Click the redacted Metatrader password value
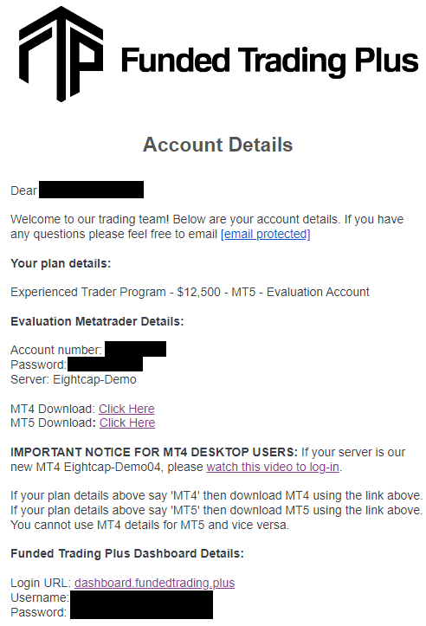This screenshot has width=426, height=626. click(x=105, y=365)
